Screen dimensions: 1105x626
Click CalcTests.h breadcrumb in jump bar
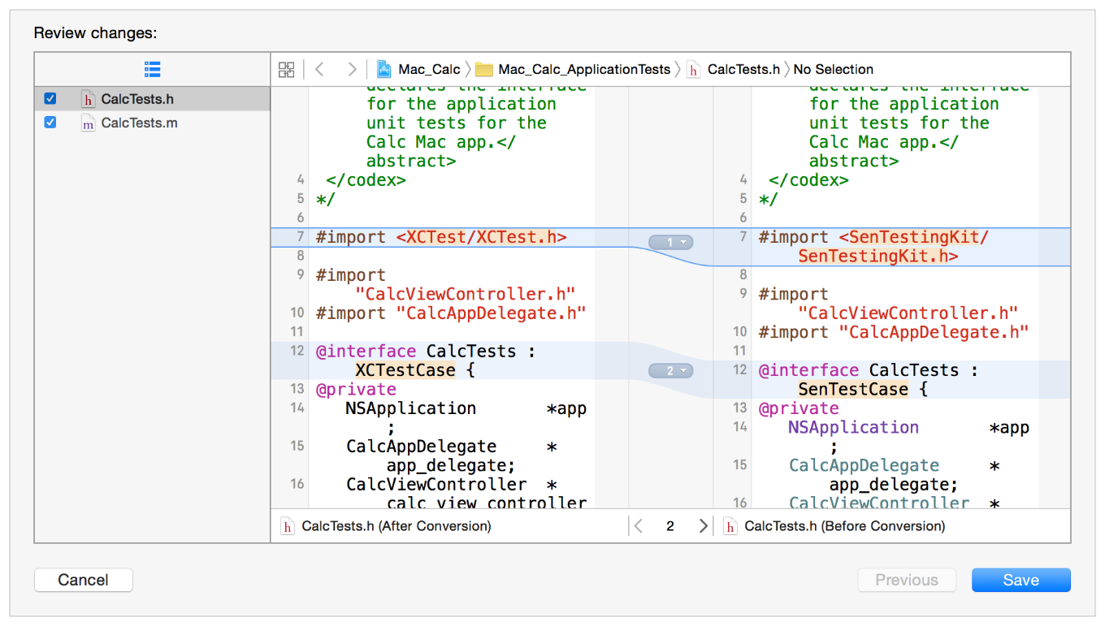point(743,70)
